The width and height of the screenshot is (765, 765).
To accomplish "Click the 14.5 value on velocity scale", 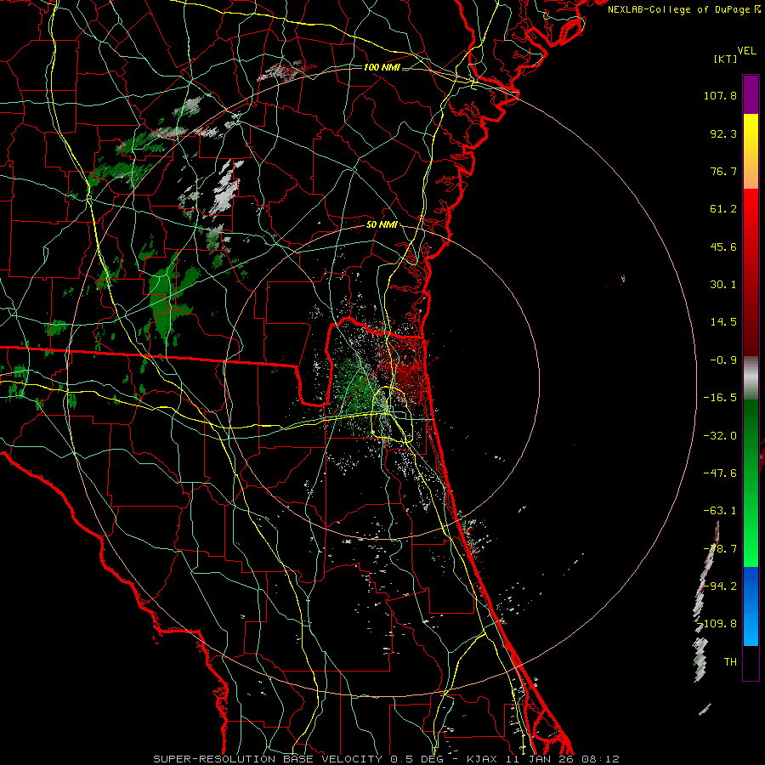I will (723, 322).
